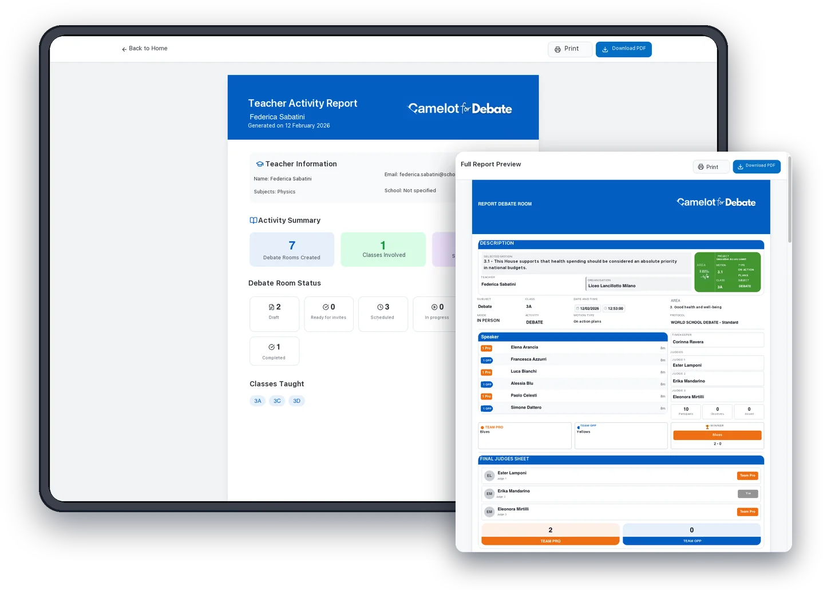This screenshot has width=823, height=590.
Task: Click the 10 Participants stat box
Action: (686, 411)
